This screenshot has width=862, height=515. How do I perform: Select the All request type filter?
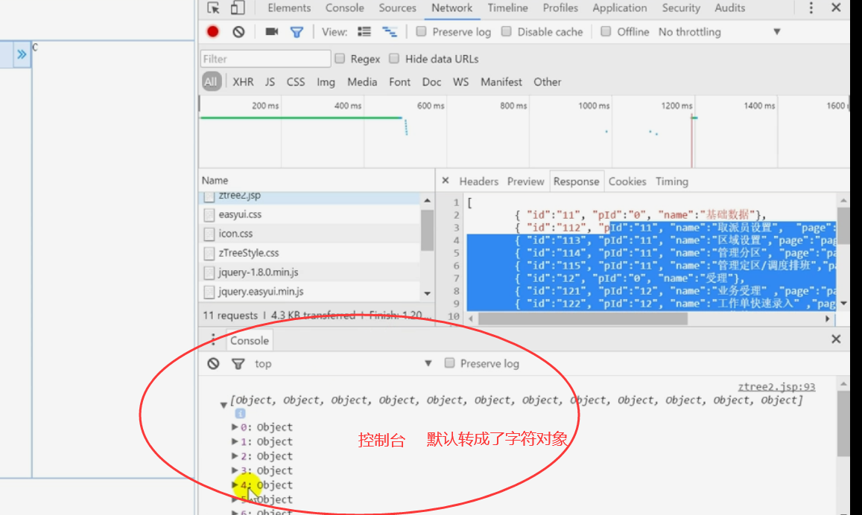(211, 82)
